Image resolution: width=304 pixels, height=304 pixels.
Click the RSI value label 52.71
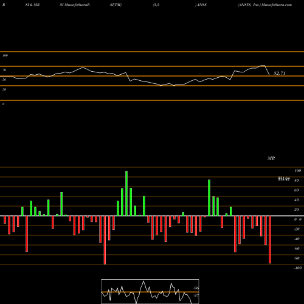pos(280,73)
